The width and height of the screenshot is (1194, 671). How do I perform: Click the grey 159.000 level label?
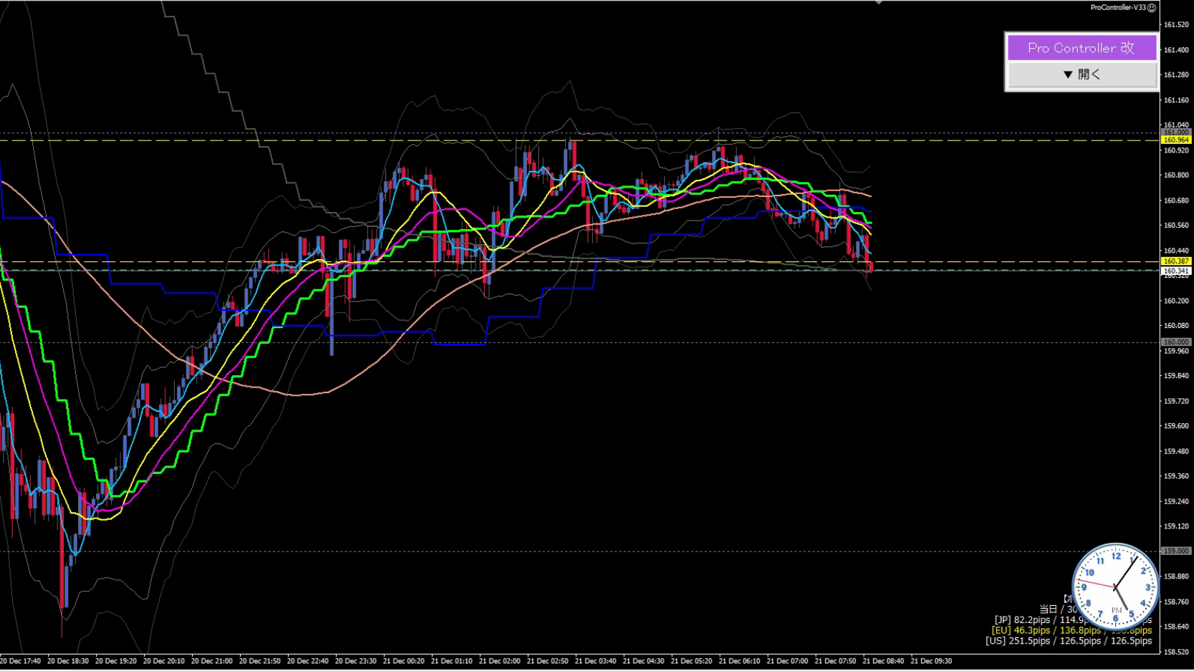click(x=1176, y=551)
